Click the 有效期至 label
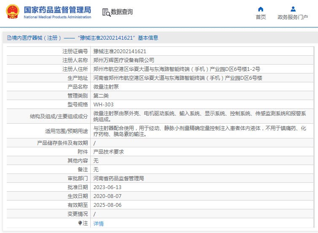318x233 pixels. (x=78, y=205)
